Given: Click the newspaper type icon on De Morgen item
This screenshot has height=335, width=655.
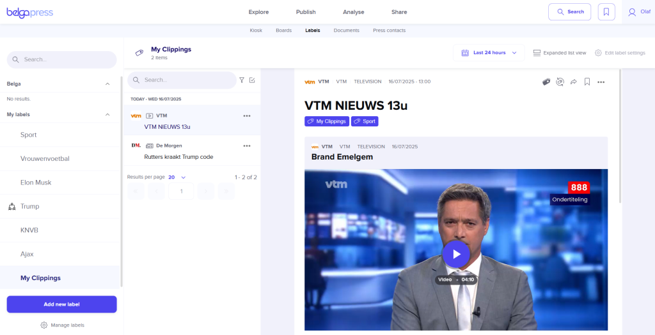Looking at the screenshot, I should click(x=150, y=146).
